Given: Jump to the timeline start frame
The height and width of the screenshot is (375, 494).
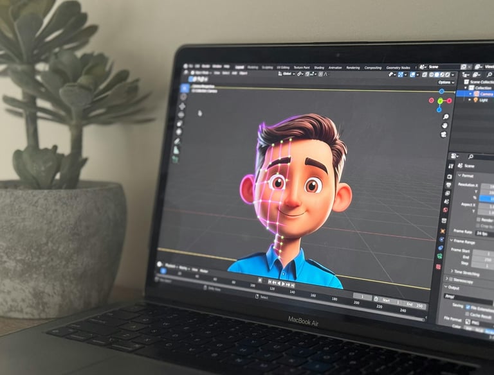Looking at the screenshot, I should pyautogui.click(x=270, y=282).
